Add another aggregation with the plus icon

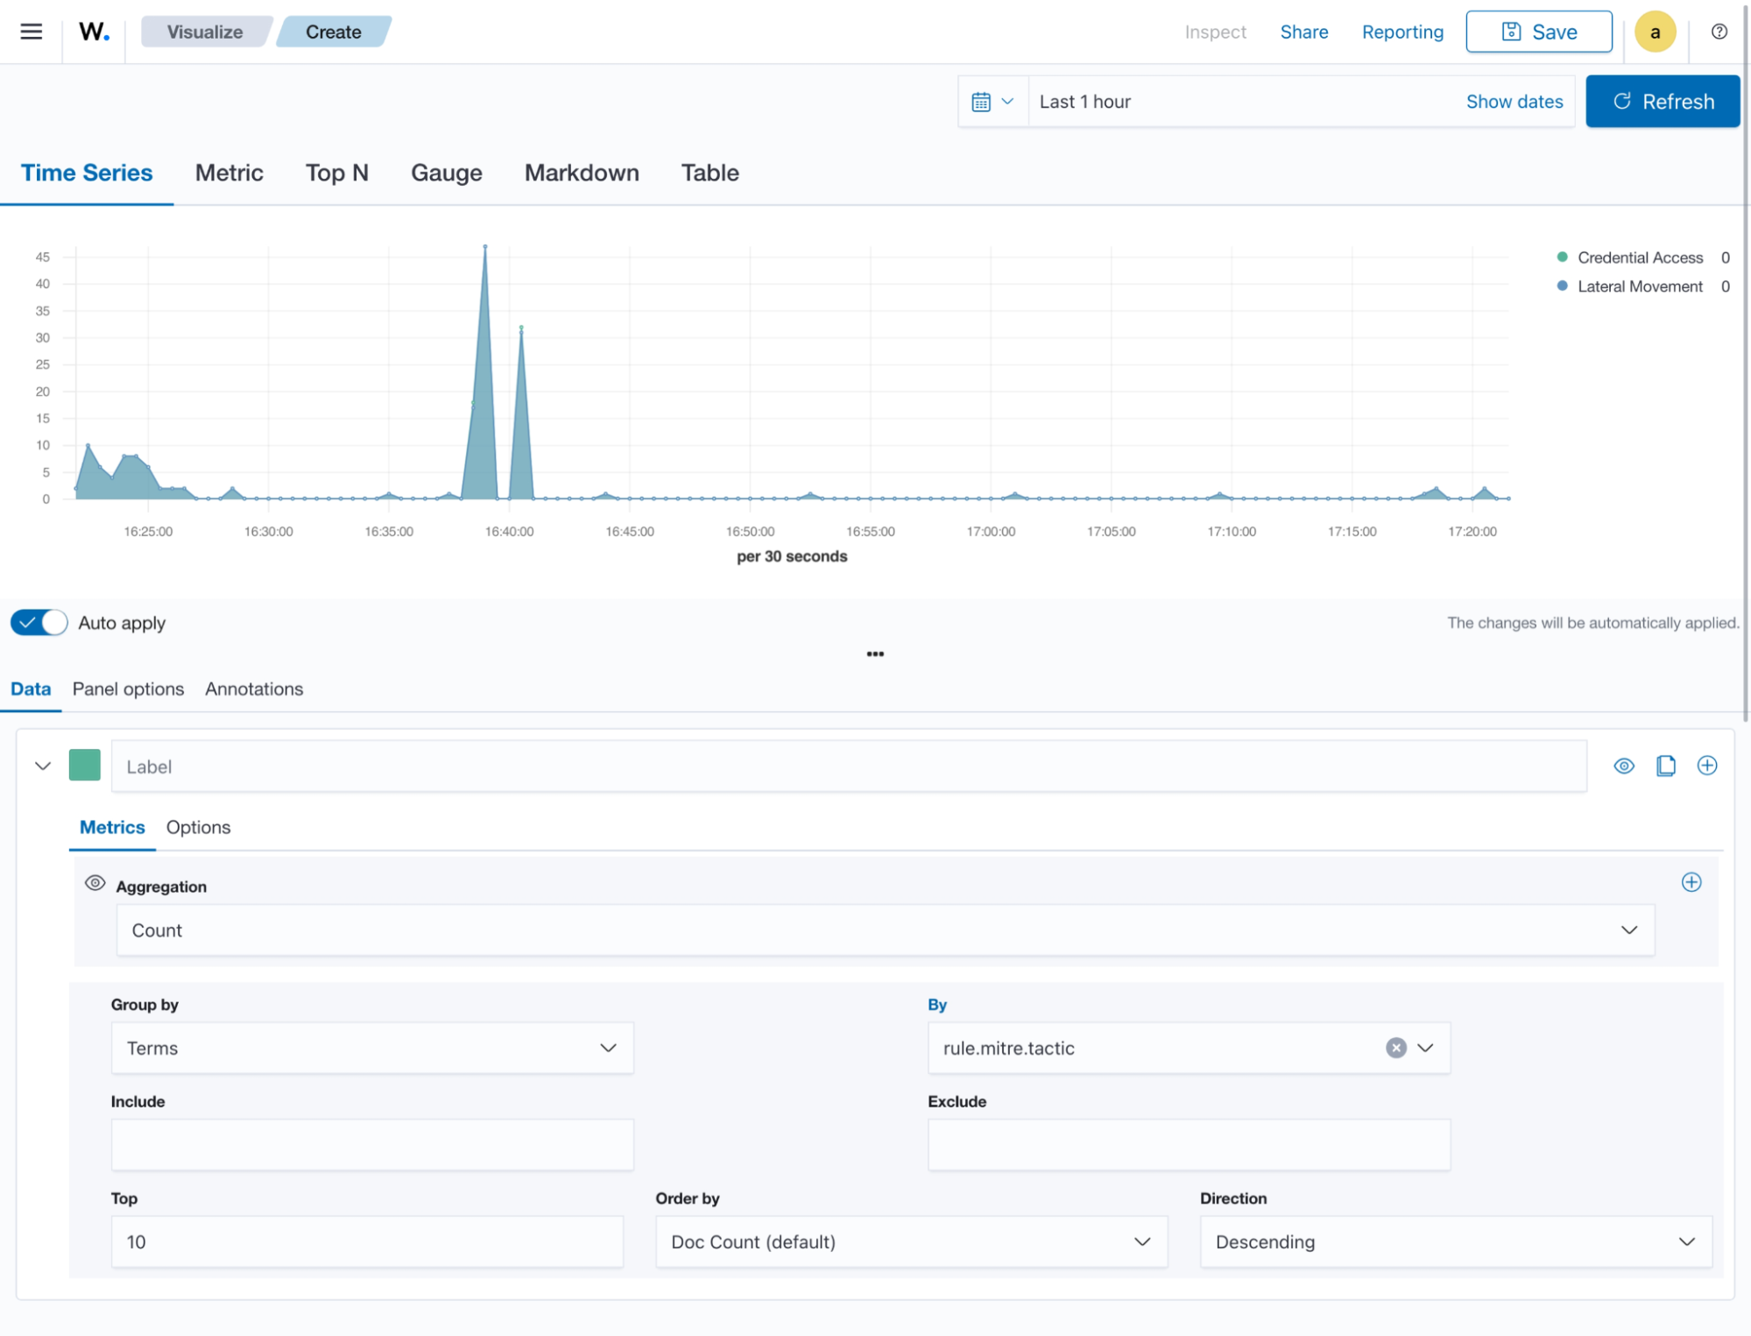[x=1691, y=882]
